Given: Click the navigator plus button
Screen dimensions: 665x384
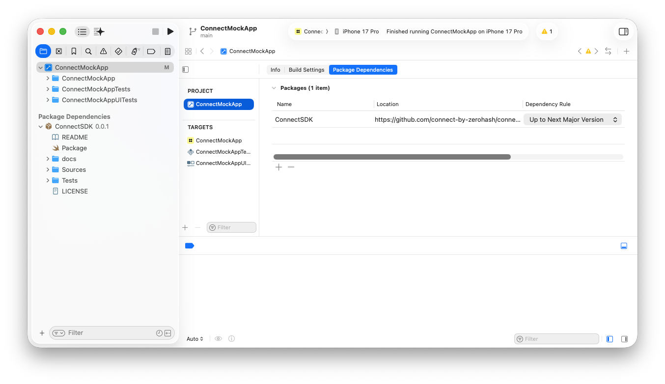Looking at the screenshot, I should point(42,333).
